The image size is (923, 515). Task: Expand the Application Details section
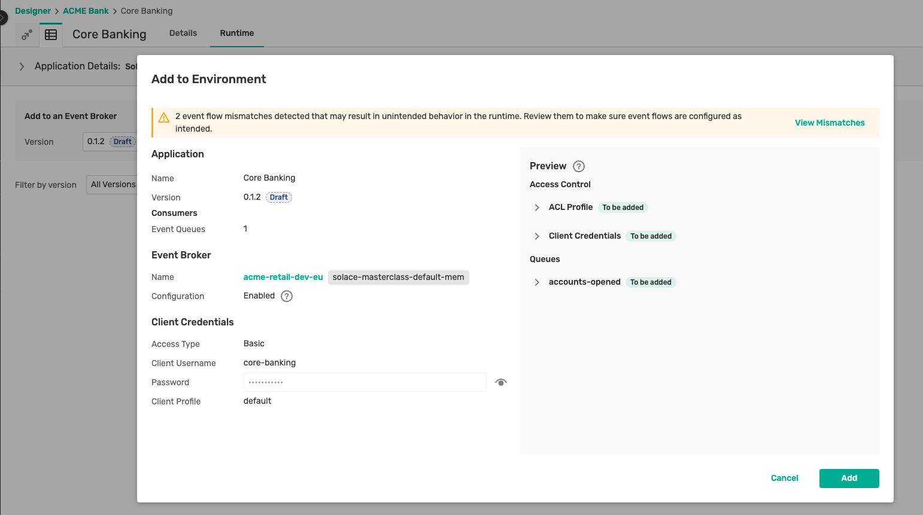[x=23, y=66]
